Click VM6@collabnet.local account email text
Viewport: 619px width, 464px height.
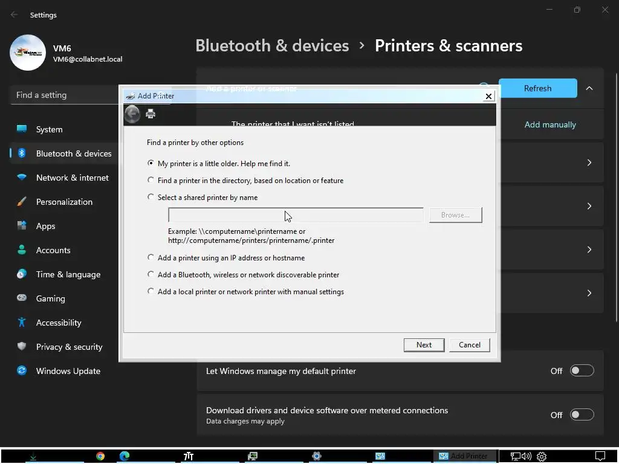click(88, 59)
